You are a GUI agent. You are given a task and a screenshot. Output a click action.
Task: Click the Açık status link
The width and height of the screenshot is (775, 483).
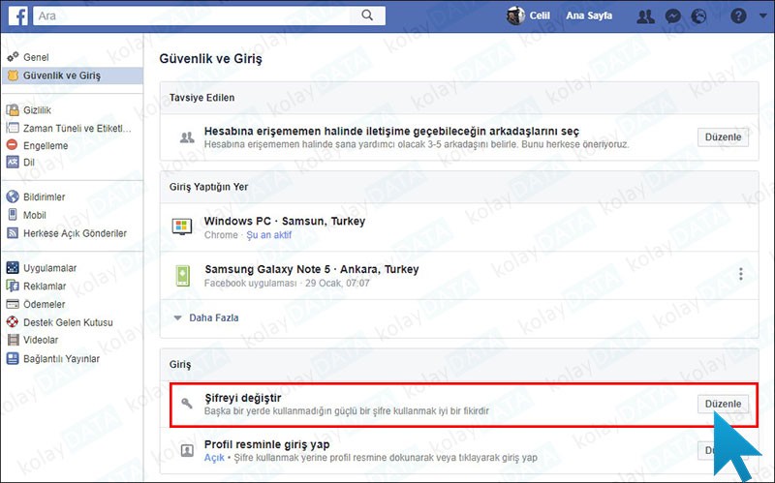[x=214, y=458]
